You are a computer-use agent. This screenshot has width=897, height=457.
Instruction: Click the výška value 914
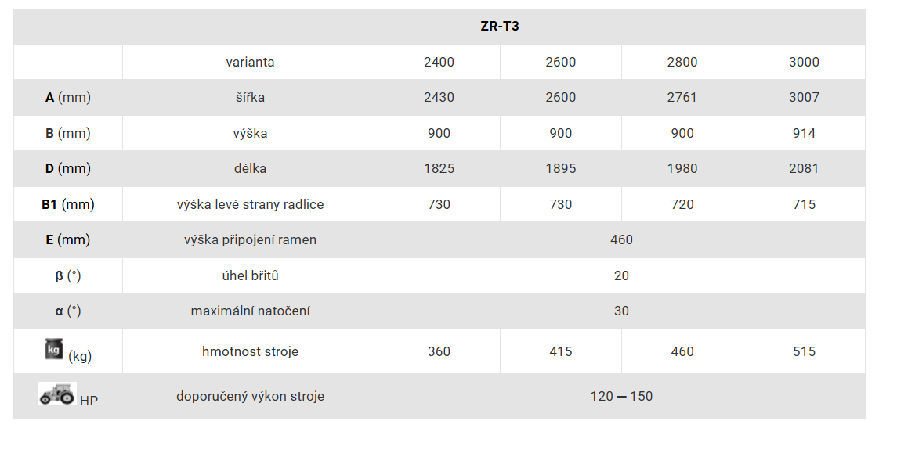[804, 133]
